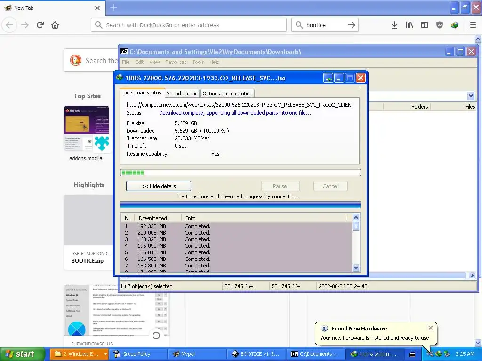Click the download progress bar
The image size is (482, 361).
(241, 173)
